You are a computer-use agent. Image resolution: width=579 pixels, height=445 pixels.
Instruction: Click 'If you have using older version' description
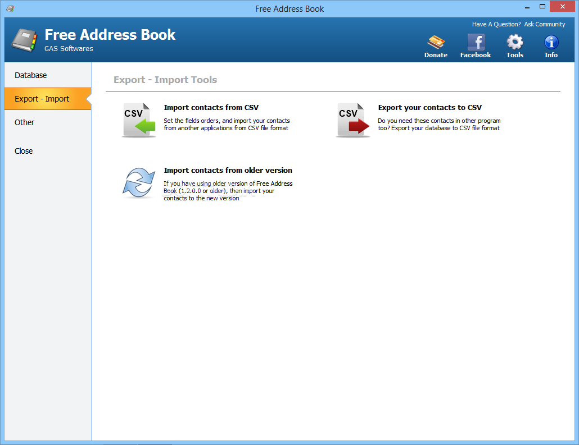[228, 191]
